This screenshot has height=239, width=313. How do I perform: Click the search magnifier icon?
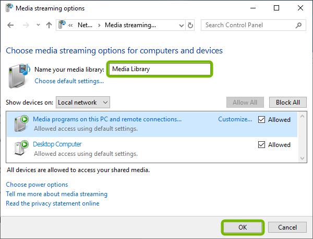point(300,25)
